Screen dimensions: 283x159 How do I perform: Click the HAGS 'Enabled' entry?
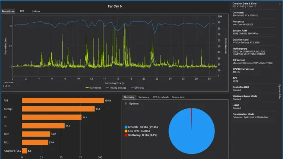click(237, 106)
